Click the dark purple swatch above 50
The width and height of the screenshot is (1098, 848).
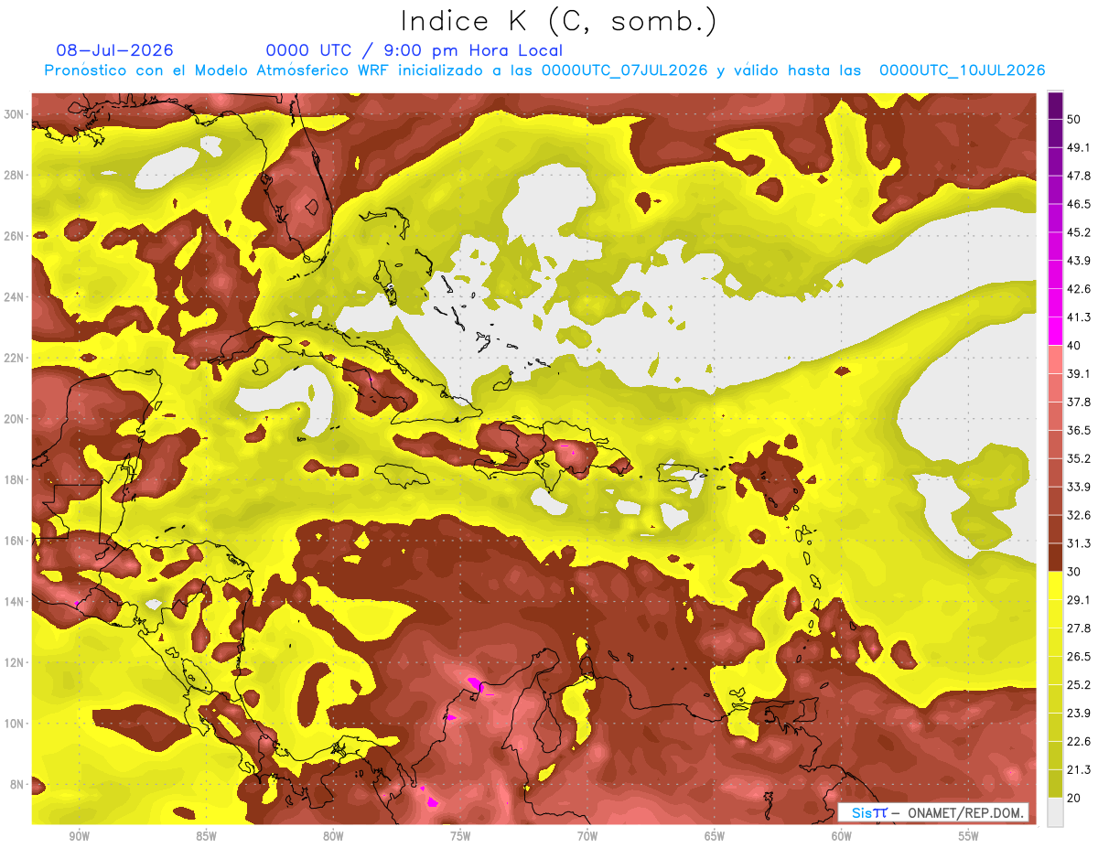click(x=1056, y=105)
